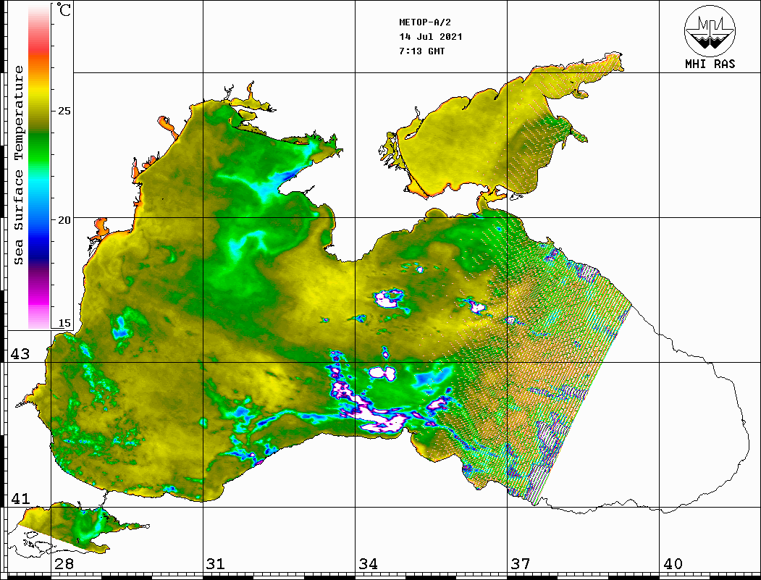The image size is (761, 580).
Task: Click longitude label 40
Action: 673,564
